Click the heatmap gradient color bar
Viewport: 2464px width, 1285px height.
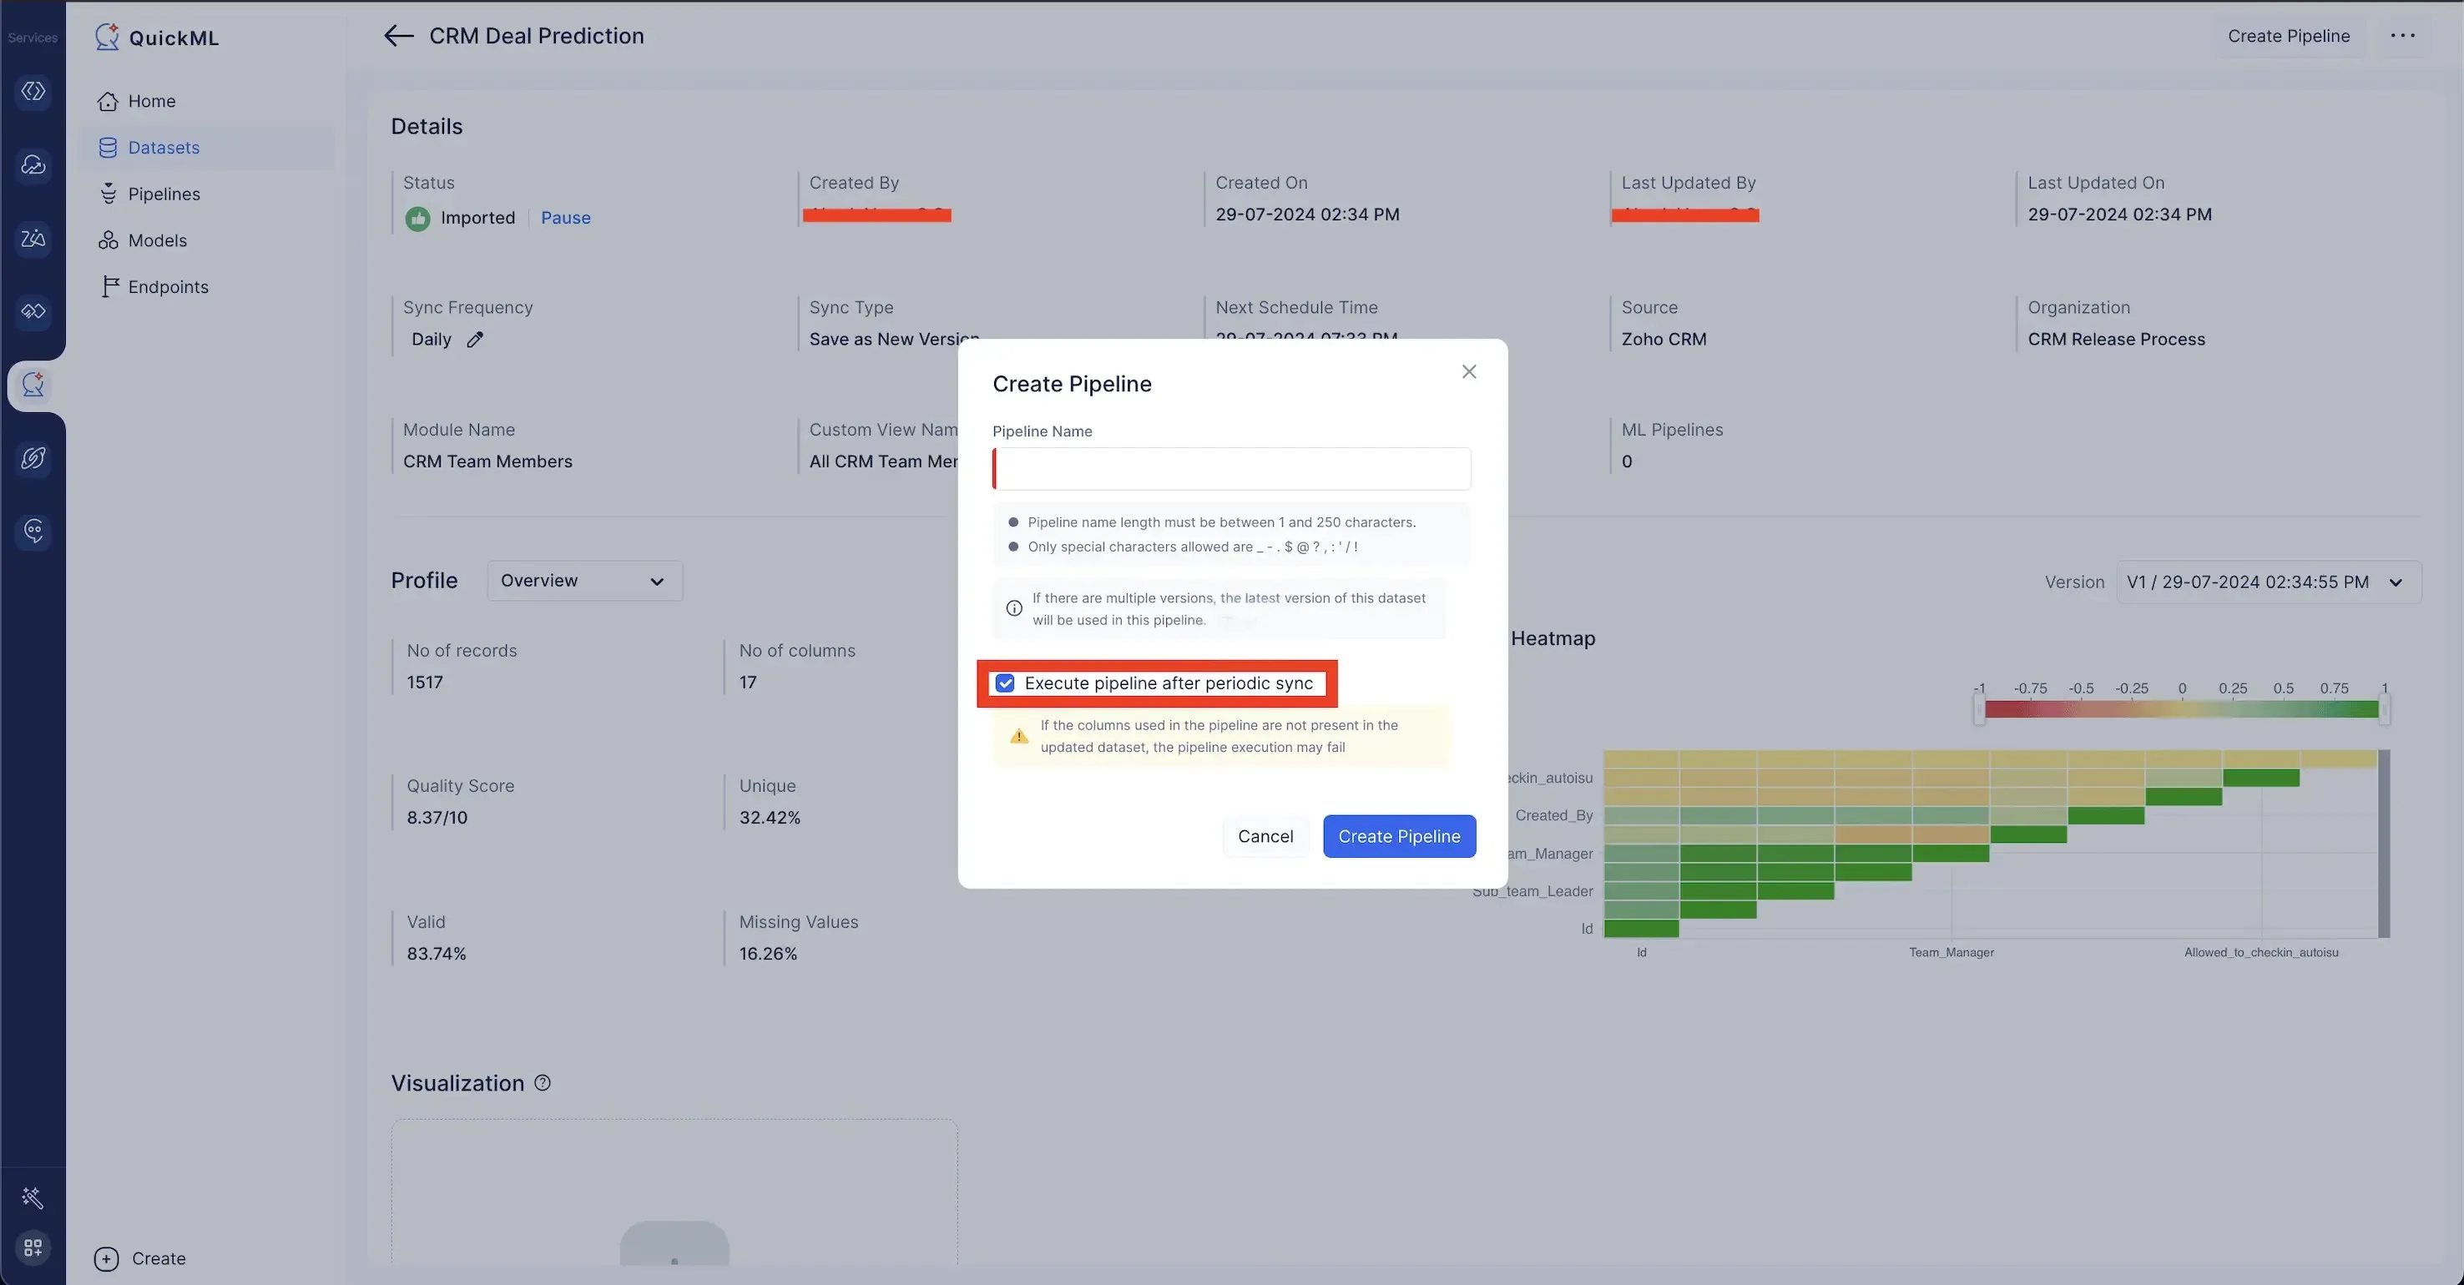(2181, 708)
